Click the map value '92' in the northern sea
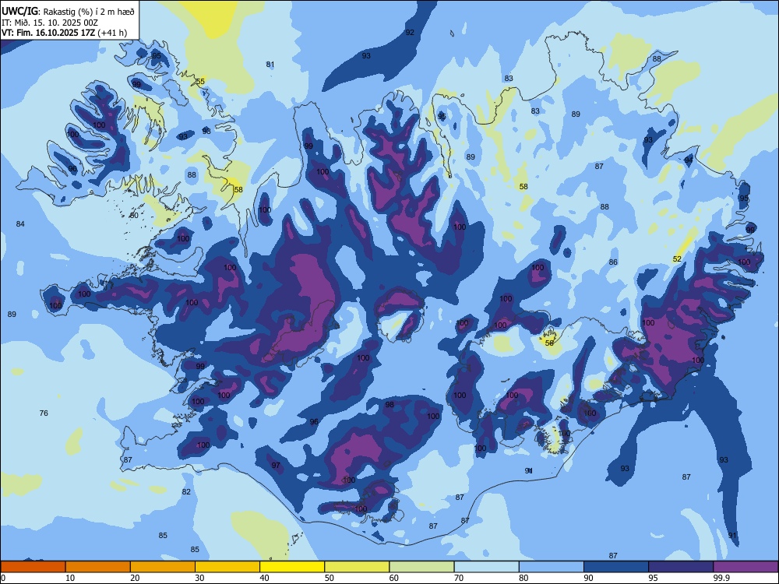Viewport: 779px width, 584px height. click(410, 32)
